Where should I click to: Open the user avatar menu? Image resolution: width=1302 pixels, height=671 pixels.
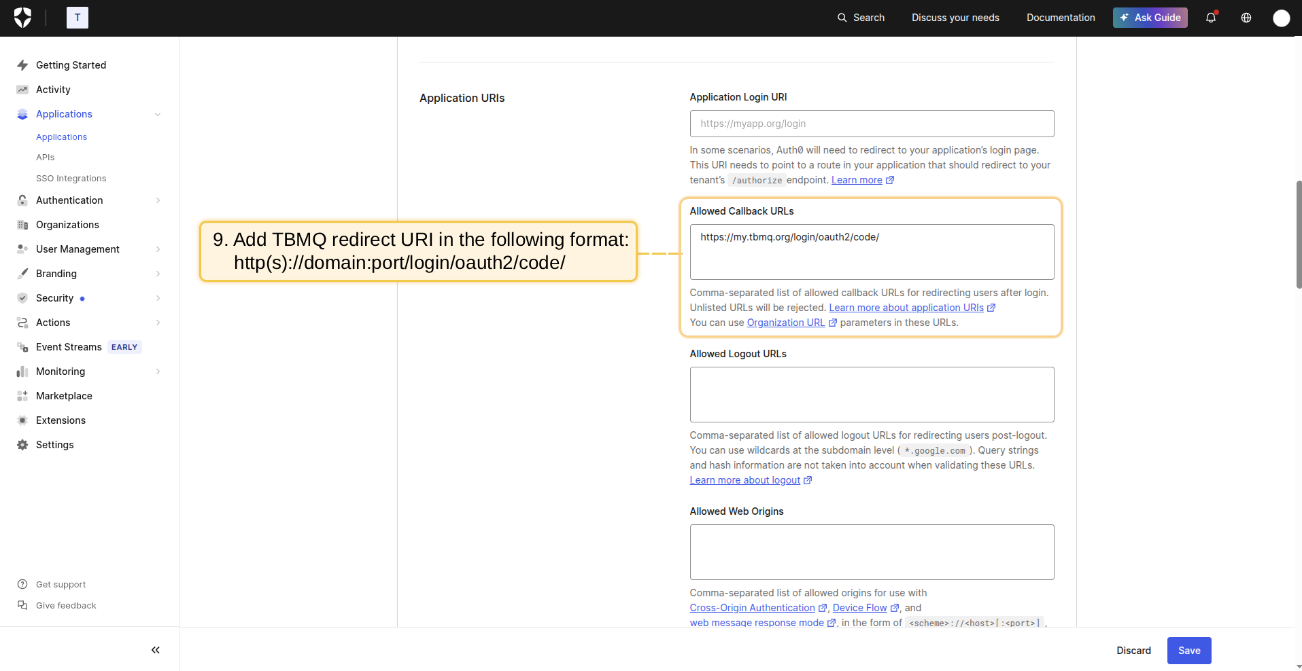pos(1281,18)
